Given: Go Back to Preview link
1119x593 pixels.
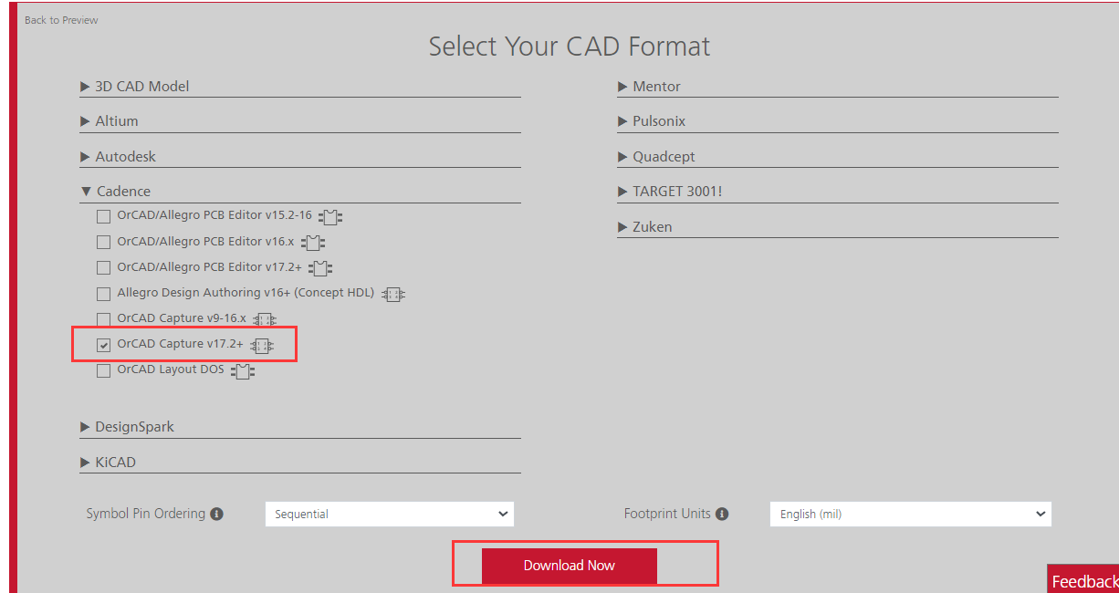Looking at the screenshot, I should 61,20.
